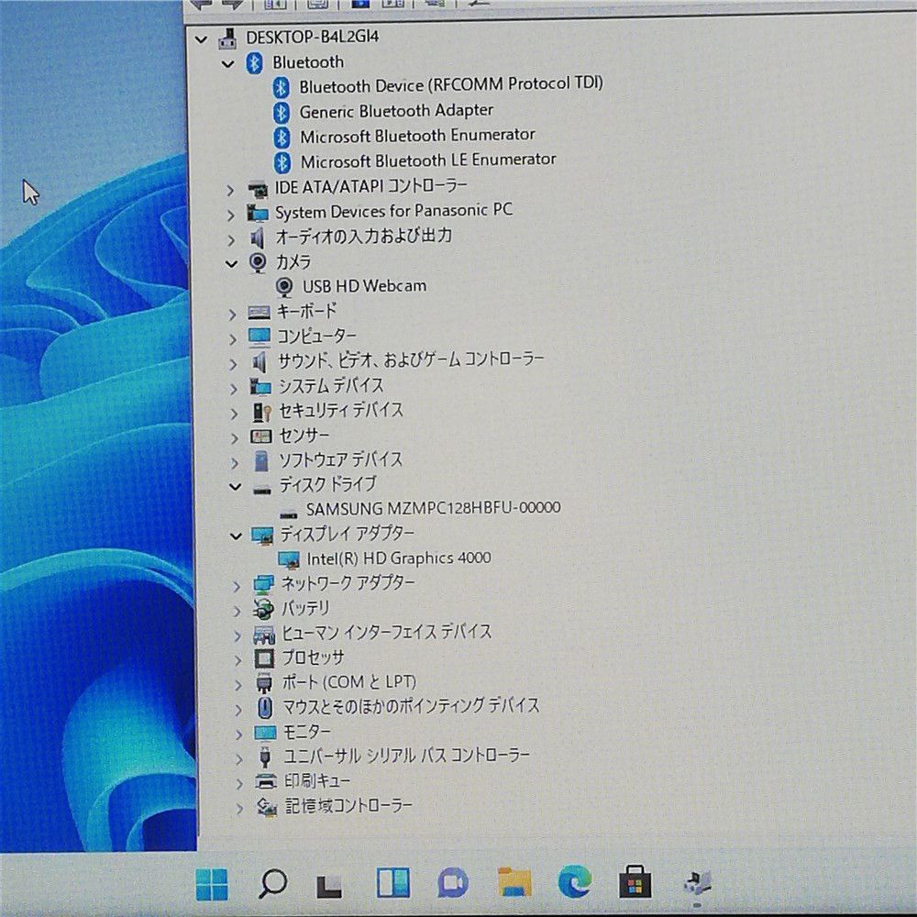The height and width of the screenshot is (917, 917).
Task: Select ヒューマン インターフェイス デバイス row
Action: [x=387, y=633]
